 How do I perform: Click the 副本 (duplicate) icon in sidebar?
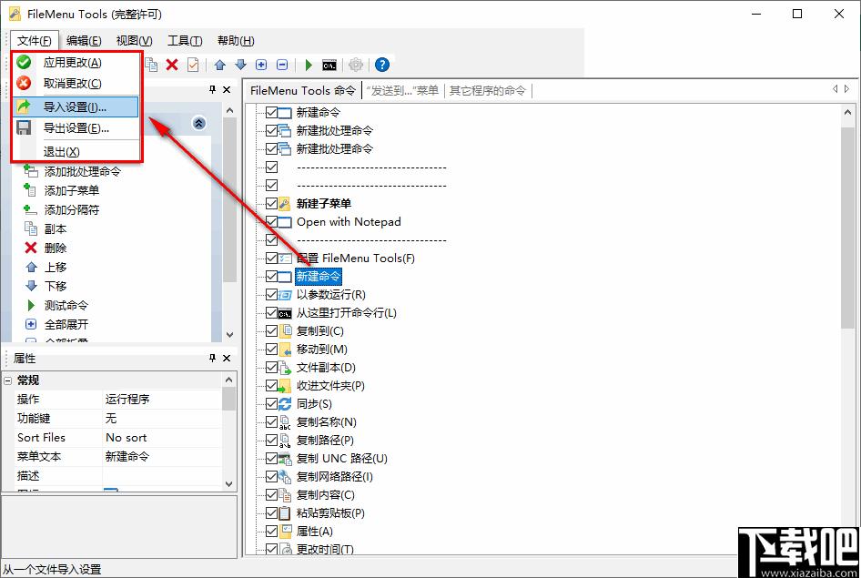30,228
